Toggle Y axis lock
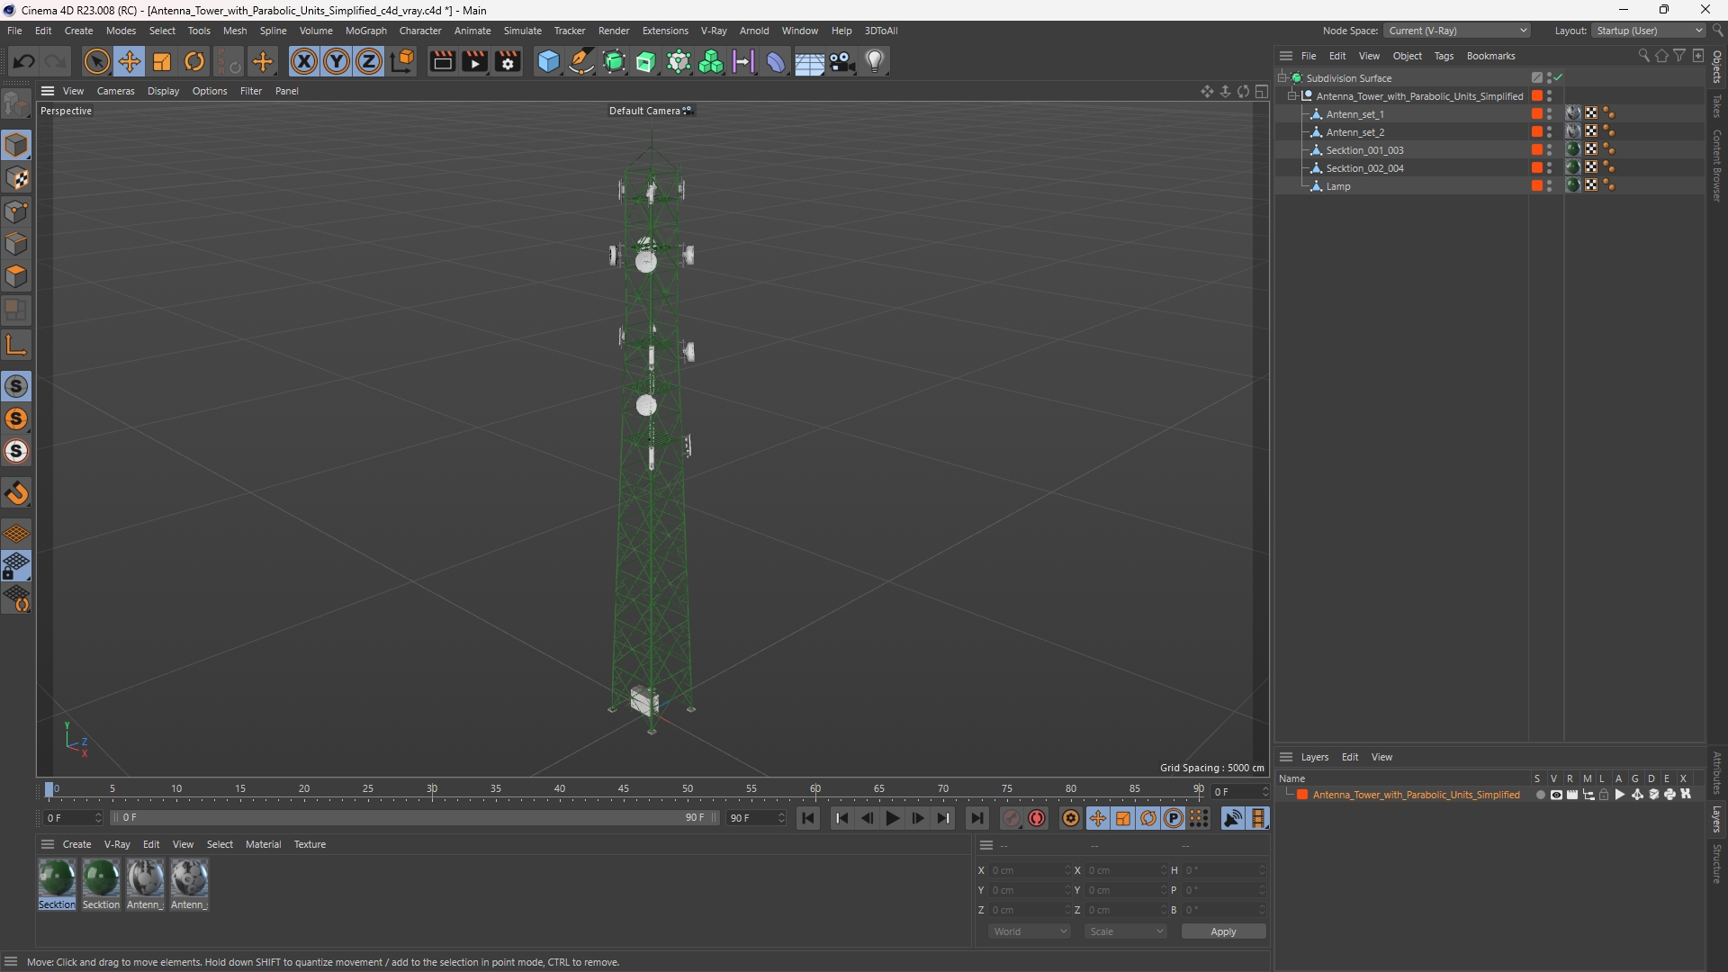Screen dimensions: 1728x972 (x=337, y=62)
